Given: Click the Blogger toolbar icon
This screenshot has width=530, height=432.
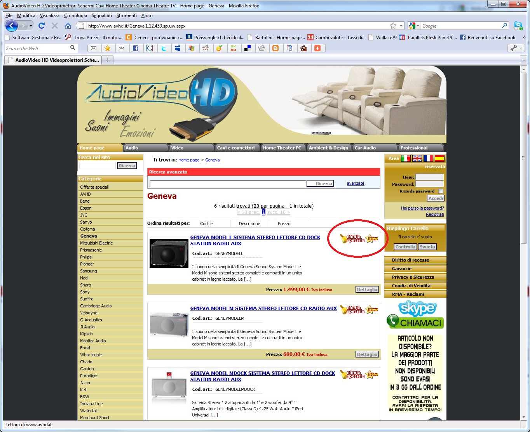Looking at the screenshot, I should [275, 48].
